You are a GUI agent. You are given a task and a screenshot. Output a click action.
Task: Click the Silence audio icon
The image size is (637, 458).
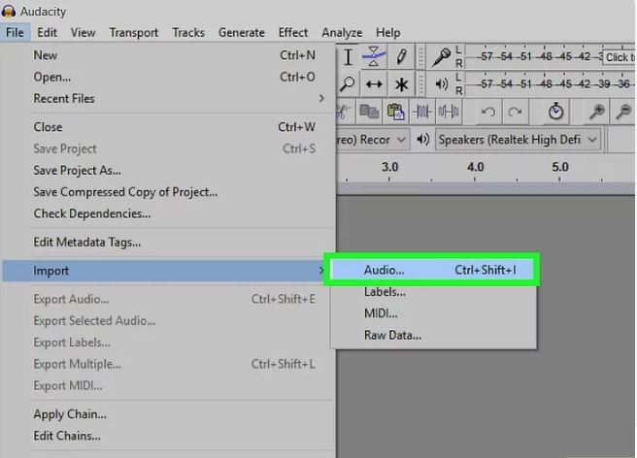pyautogui.click(x=448, y=112)
